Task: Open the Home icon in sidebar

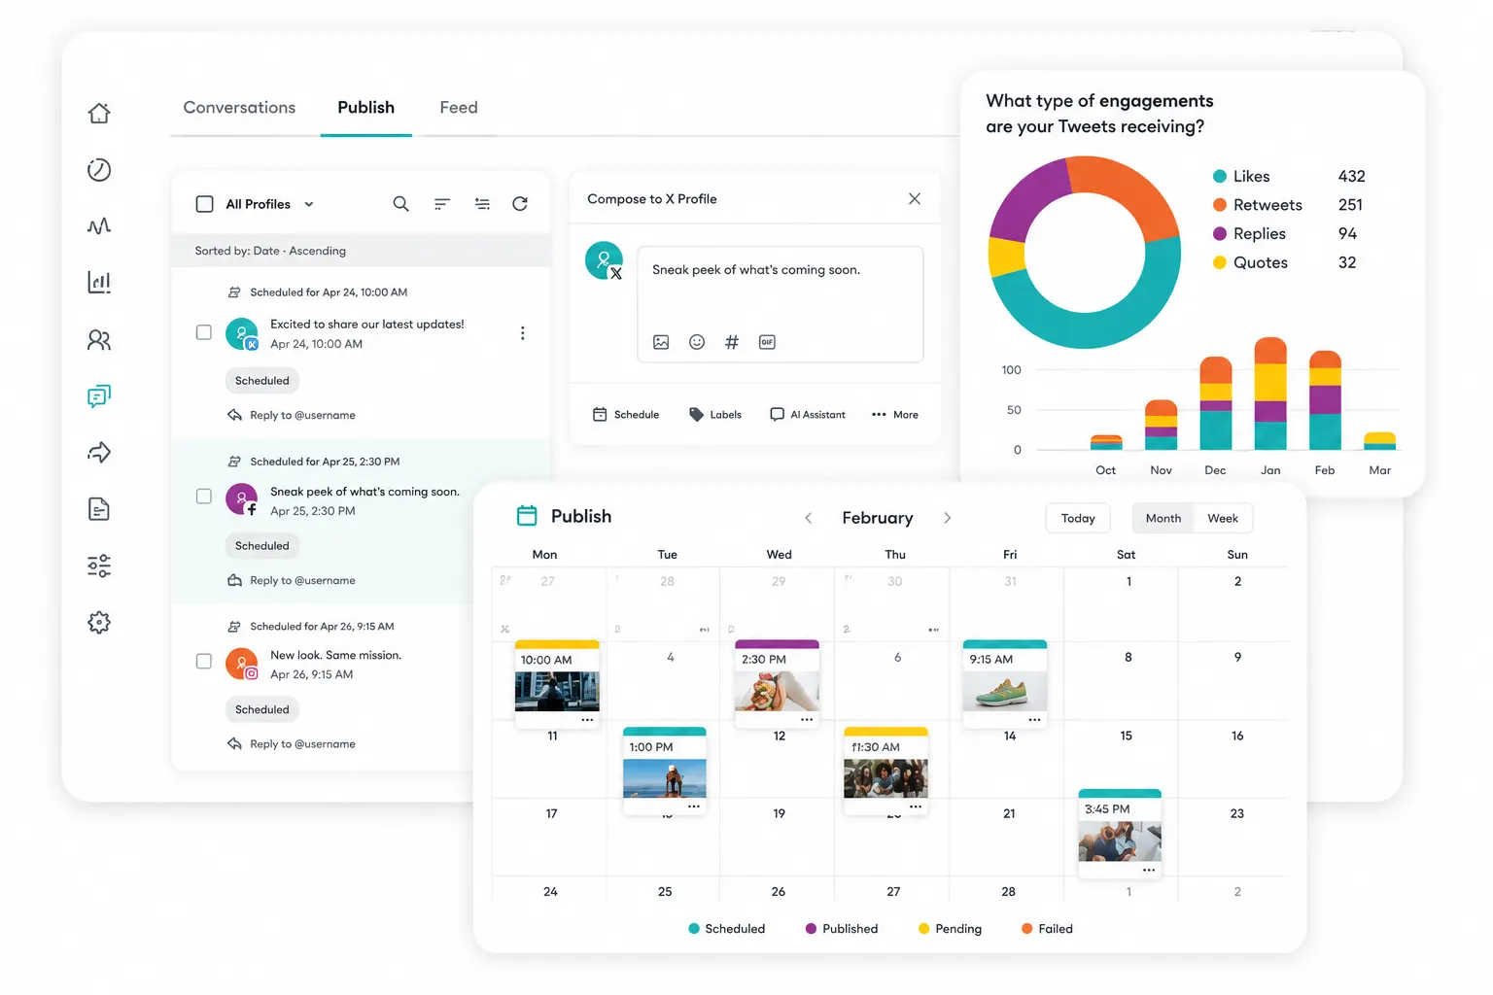Action: coord(99,114)
